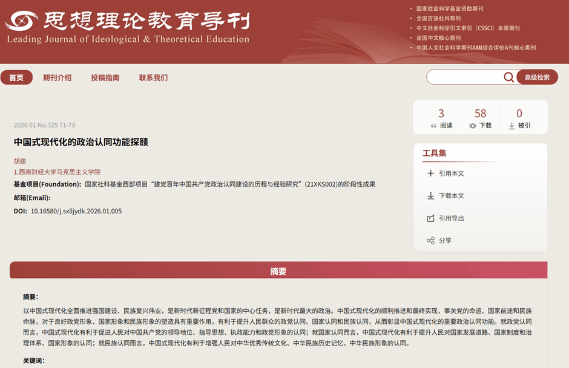
Task: Open the 联系我们 menu item
Action: [153, 77]
